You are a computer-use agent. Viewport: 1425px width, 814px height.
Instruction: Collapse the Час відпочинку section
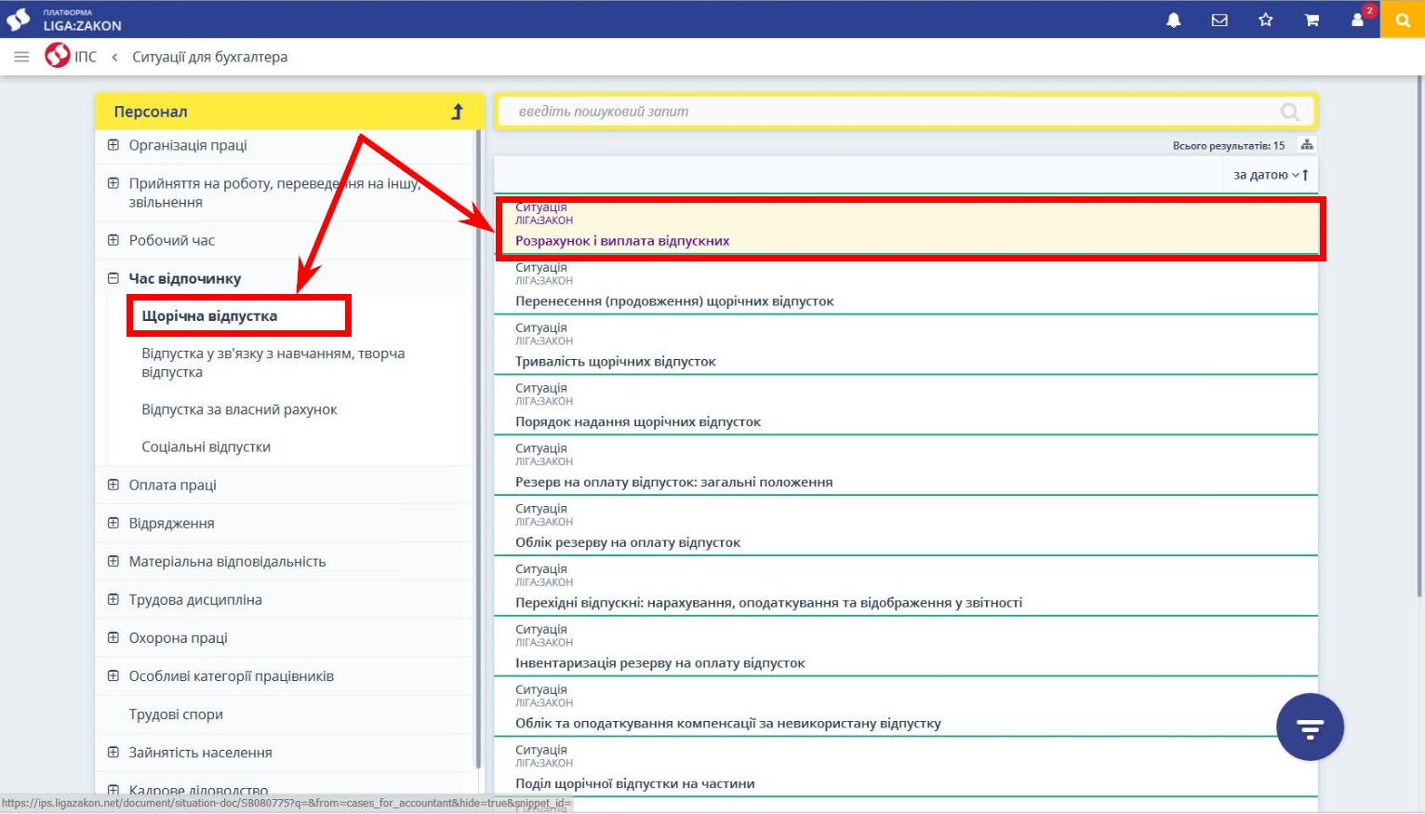coord(113,278)
